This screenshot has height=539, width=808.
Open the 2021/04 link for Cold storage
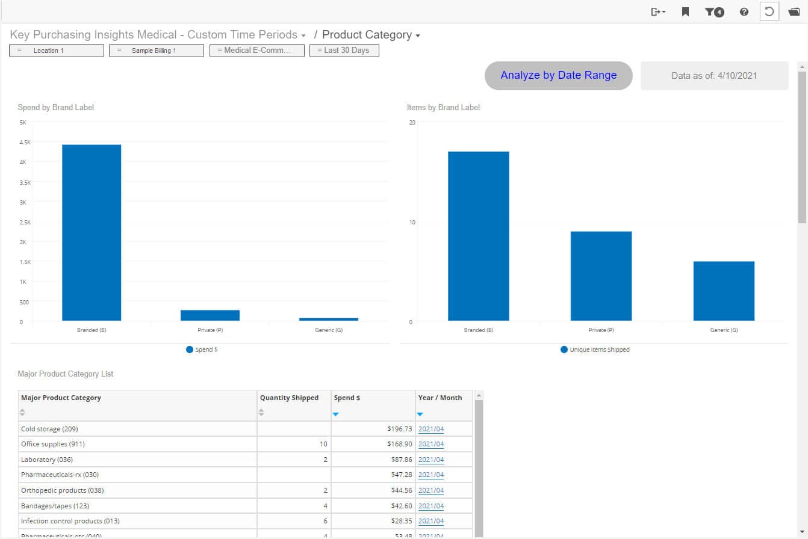(x=430, y=429)
